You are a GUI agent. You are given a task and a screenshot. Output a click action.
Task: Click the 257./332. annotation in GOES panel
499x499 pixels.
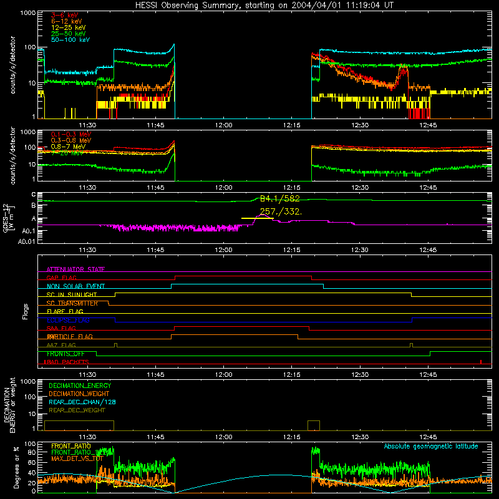coord(281,211)
